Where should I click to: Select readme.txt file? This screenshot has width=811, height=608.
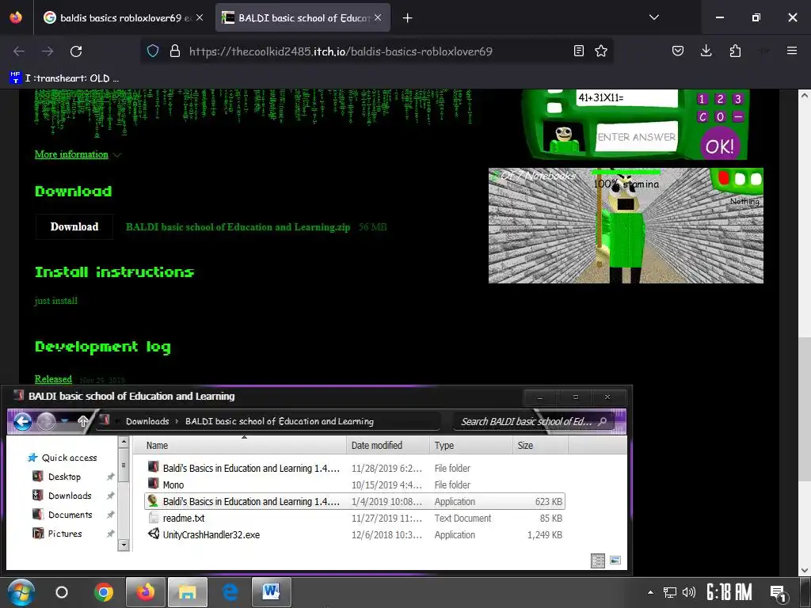coord(354,518)
